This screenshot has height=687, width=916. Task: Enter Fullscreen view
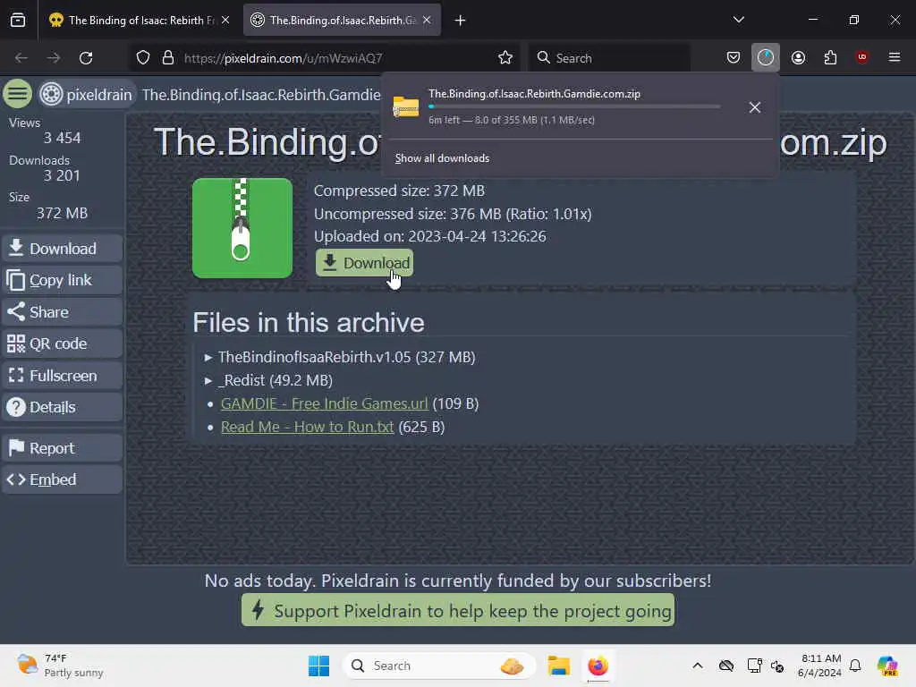coord(62,376)
